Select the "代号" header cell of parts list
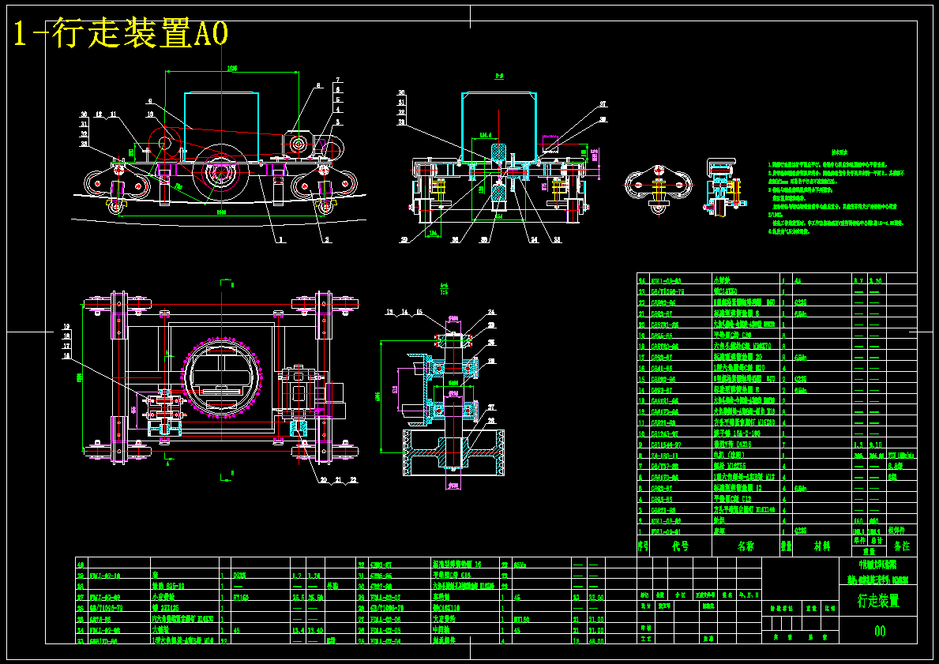This screenshot has height=664, width=939. (x=680, y=546)
